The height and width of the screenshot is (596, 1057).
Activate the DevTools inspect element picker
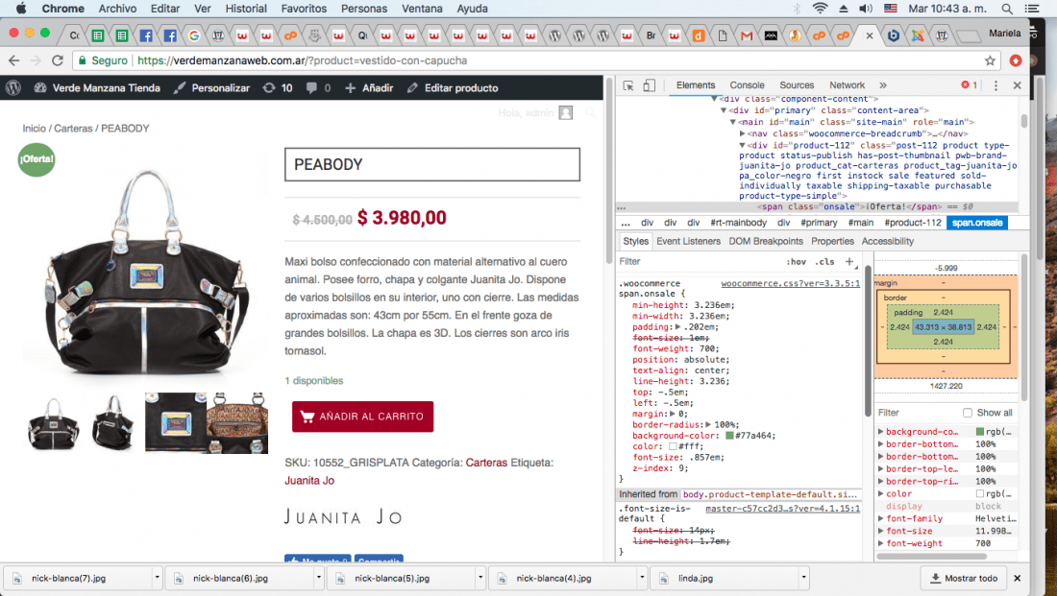[628, 85]
